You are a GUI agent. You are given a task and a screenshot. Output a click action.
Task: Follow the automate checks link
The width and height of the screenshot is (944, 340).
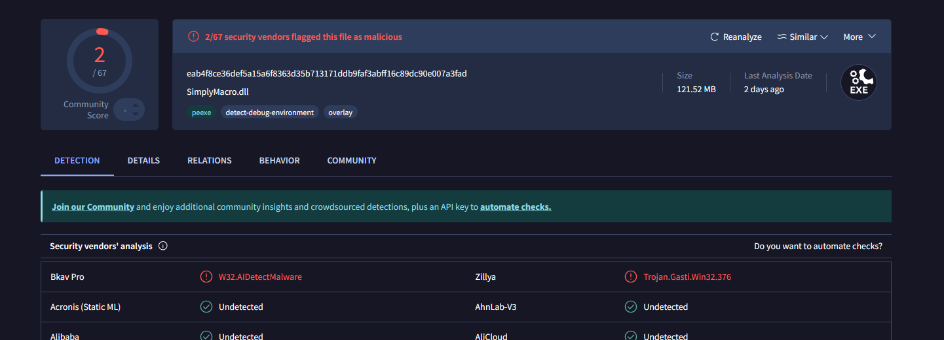(516, 207)
